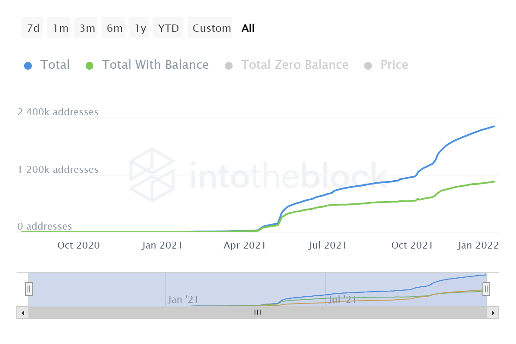Click the scrollbar left arrow
Image resolution: width=516 pixels, height=344 pixels.
22,313
